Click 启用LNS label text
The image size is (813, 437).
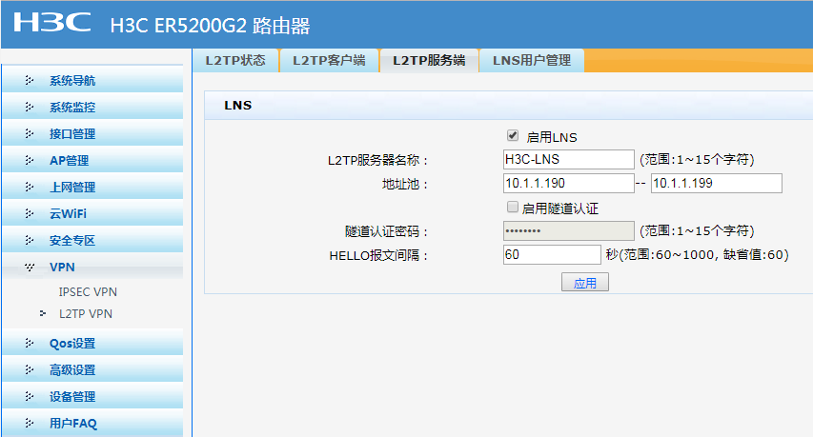coord(552,137)
